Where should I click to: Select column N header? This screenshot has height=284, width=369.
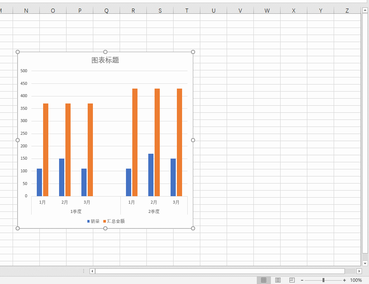[26, 10]
